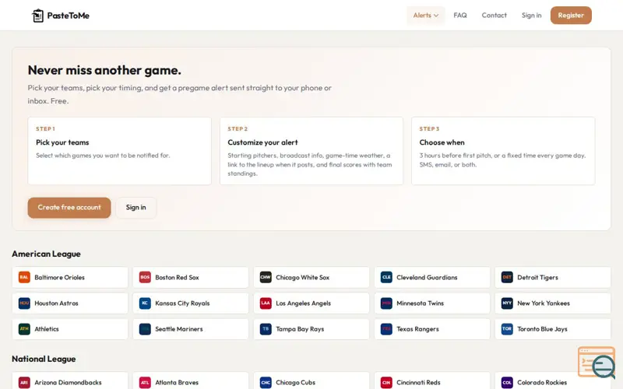Click the Chicago White Sox CHW badge icon
The image size is (623, 389).
click(x=266, y=278)
